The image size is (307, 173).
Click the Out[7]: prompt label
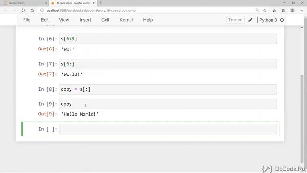pos(47,74)
